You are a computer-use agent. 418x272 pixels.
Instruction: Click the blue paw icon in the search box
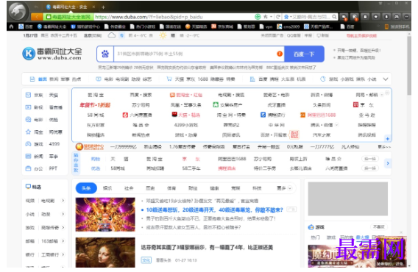pyautogui.click(x=105, y=54)
